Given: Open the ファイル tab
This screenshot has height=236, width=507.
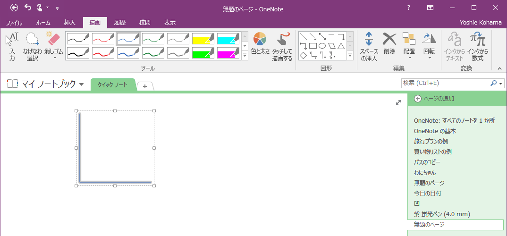Looking at the screenshot, I should point(14,23).
